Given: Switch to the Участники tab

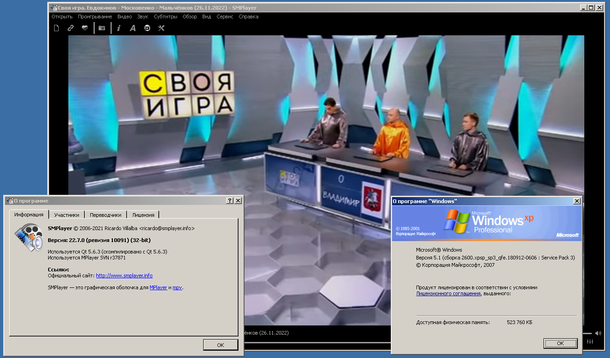Looking at the screenshot, I should click(67, 215).
